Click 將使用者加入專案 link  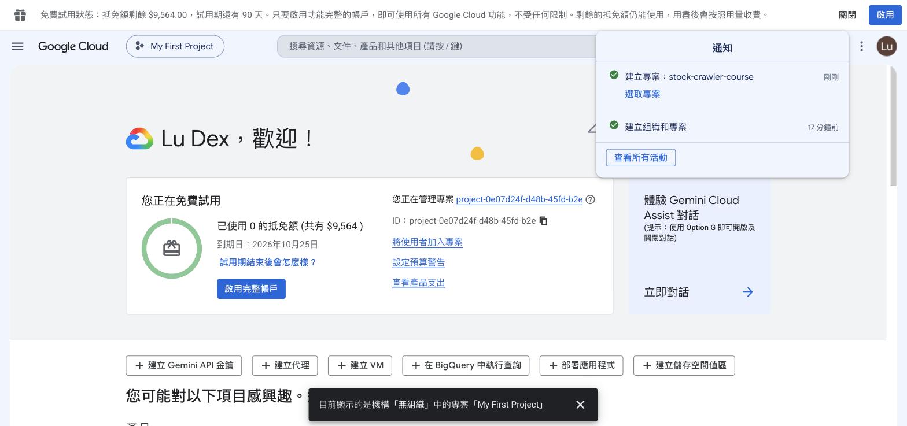pos(427,242)
